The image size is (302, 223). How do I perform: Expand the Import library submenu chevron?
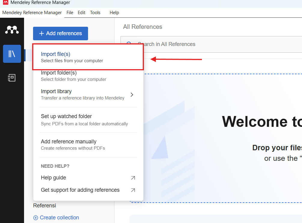(x=132, y=95)
